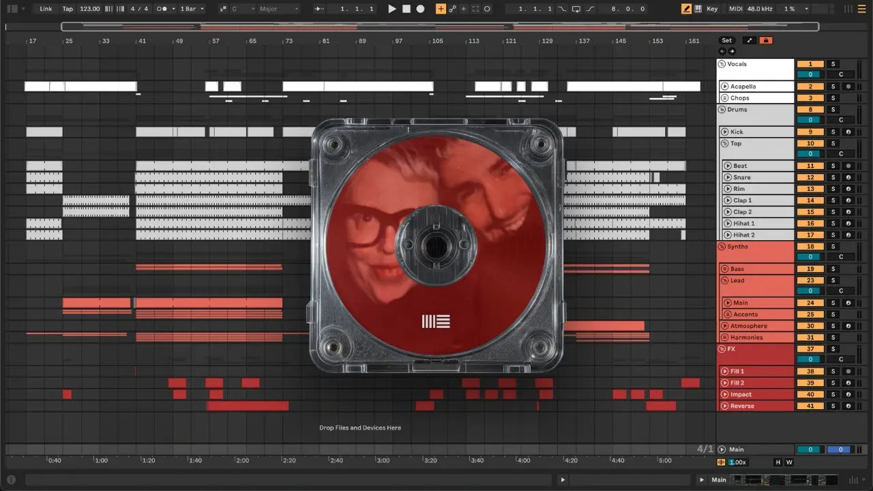Enable the Draw Mode pencil icon

[x=687, y=9]
